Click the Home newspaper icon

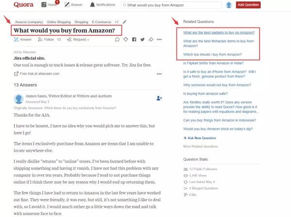point(44,5)
